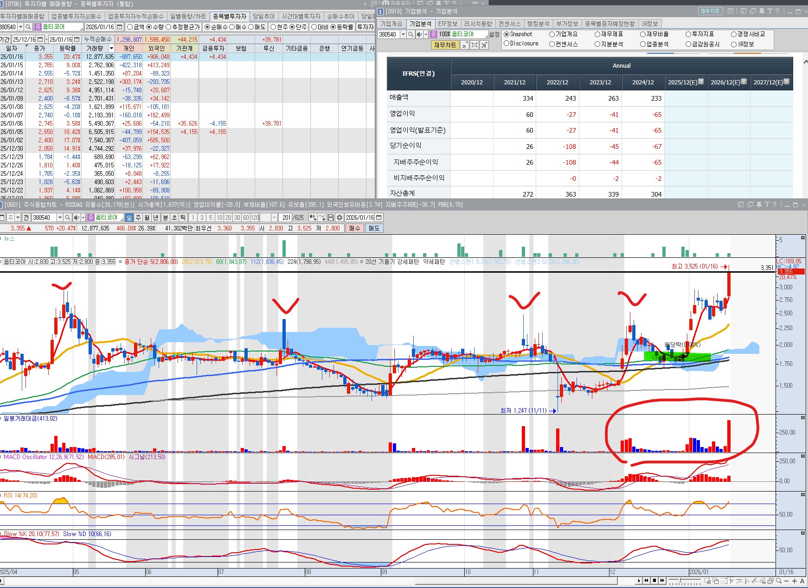Open the stock code 380540 dropdown in company analysis

pos(403,34)
